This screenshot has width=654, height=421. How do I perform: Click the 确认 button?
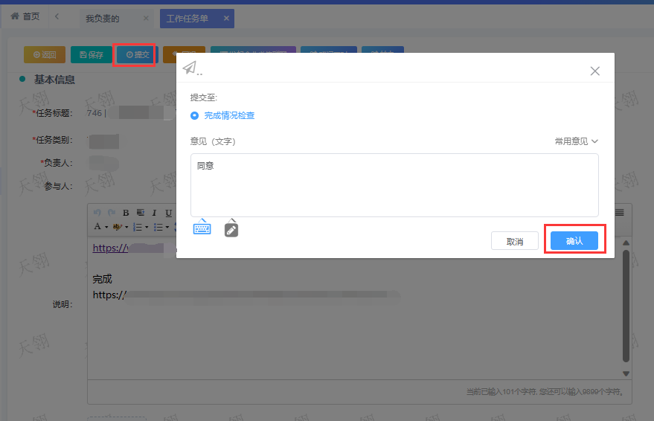(x=574, y=241)
